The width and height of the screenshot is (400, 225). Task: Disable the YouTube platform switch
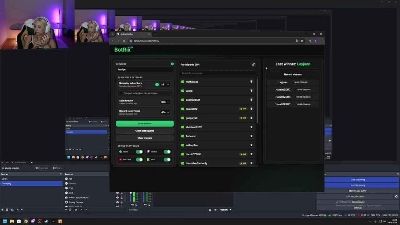139,160
